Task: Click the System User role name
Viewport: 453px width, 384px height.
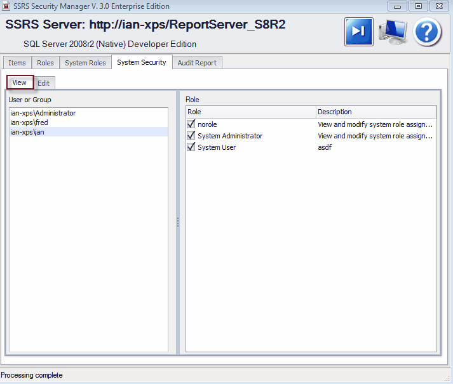Action: (x=217, y=147)
